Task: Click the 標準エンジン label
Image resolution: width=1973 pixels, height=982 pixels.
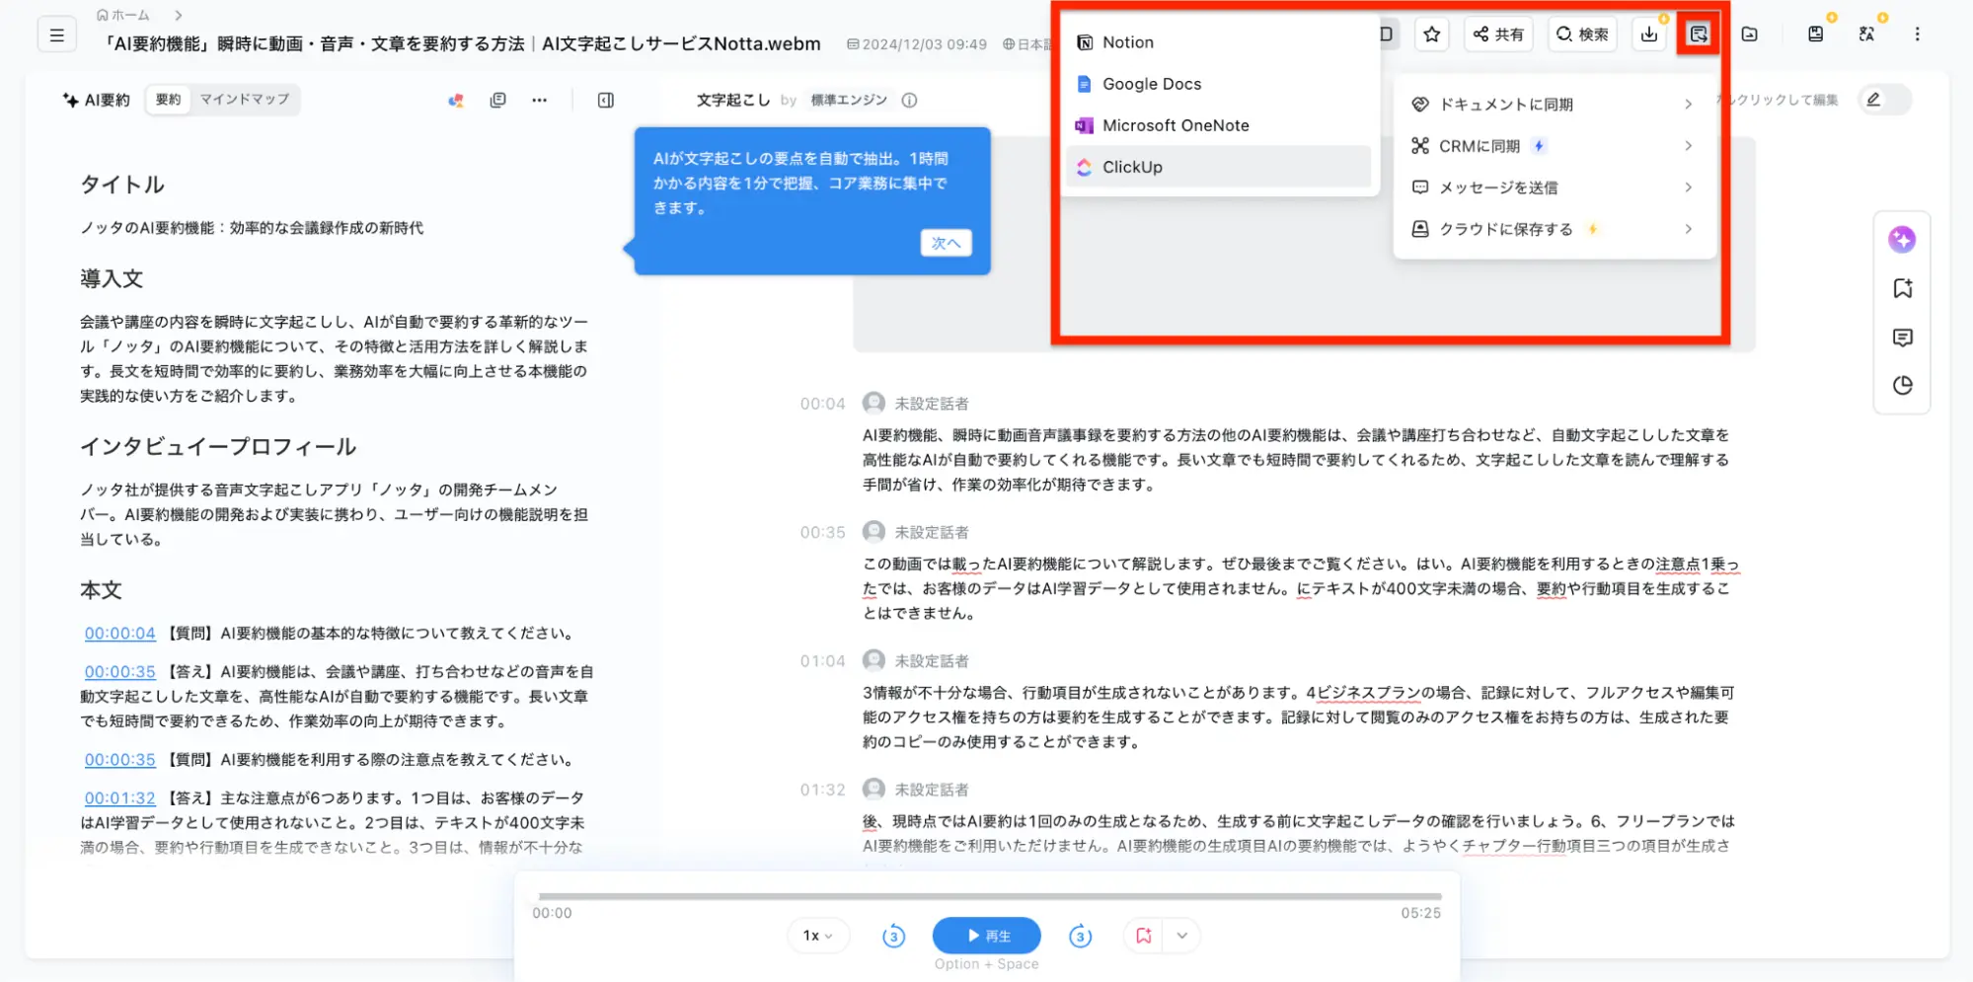Action: click(x=849, y=100)
